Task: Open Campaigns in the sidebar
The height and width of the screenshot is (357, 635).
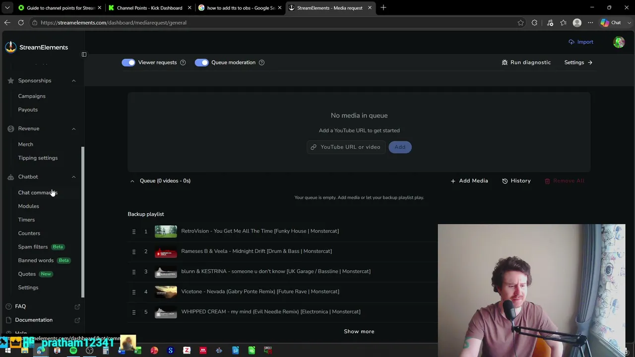Action: (32, 96)
